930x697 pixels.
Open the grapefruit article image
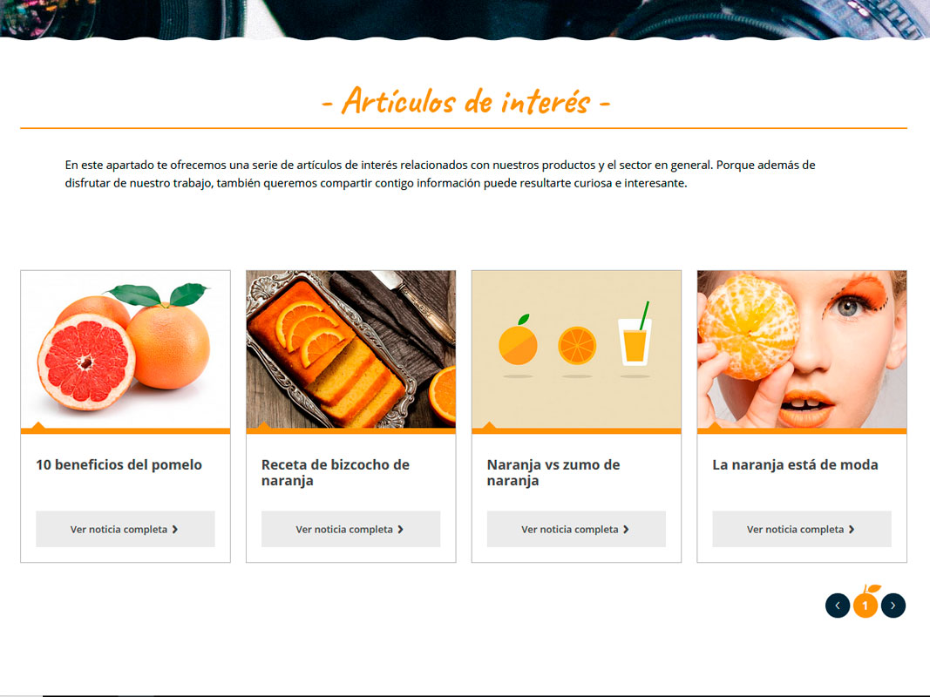[126, 349]
